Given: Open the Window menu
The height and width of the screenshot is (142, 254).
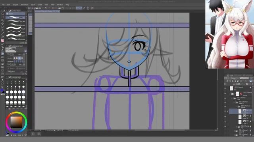Looking at the screenshot, I should (60, 5).
